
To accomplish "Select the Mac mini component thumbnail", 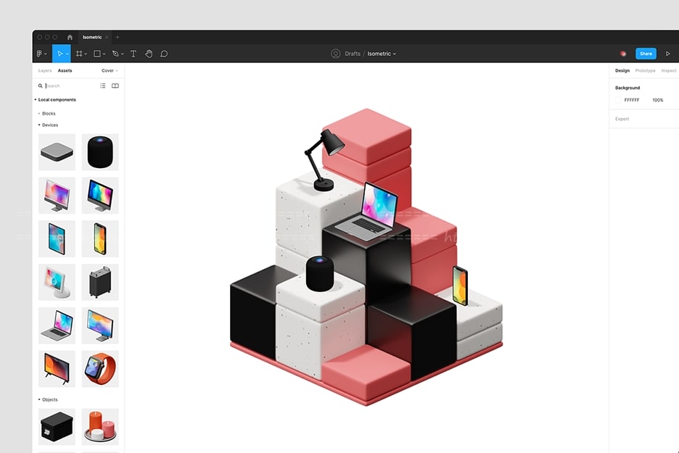I will 57,152.
